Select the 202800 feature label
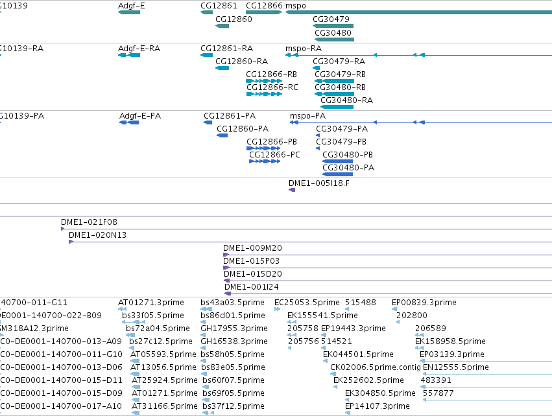Viewport: 552px width, 416px height. coord(412,316)
